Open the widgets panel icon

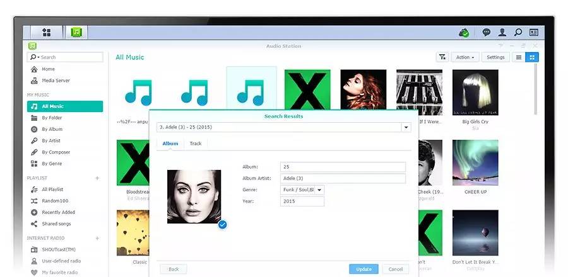[x=533, y=33]
